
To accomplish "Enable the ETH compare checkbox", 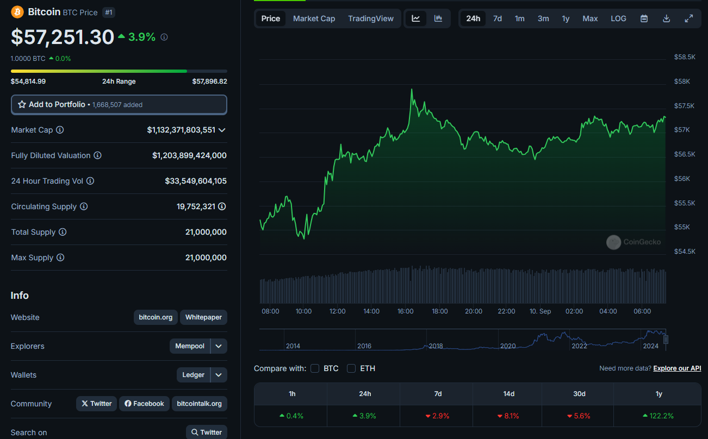I will [351, 368].
